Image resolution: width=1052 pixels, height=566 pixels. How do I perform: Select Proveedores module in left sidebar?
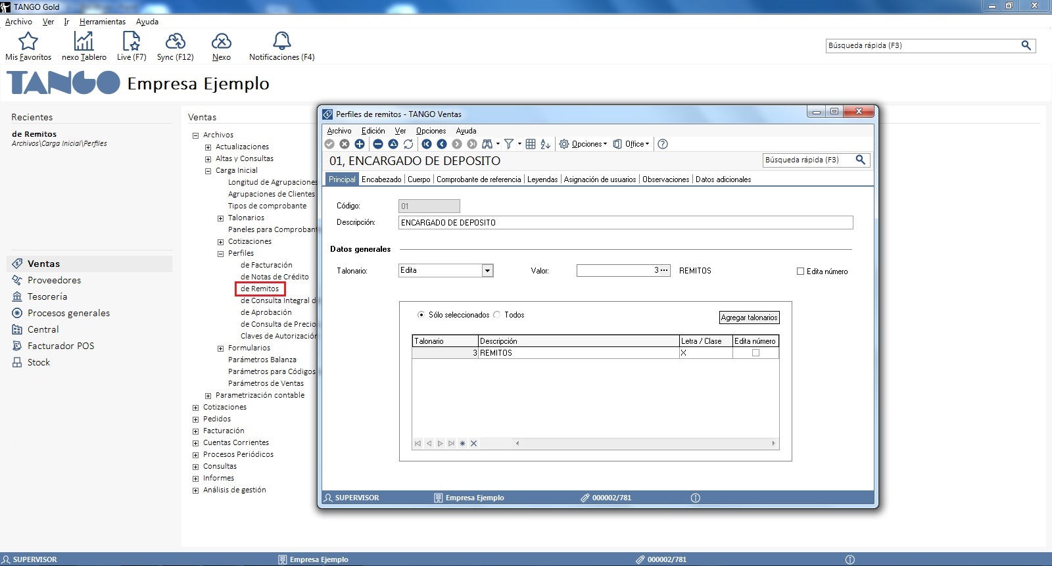pyautogui.click(x=54, y=280)
